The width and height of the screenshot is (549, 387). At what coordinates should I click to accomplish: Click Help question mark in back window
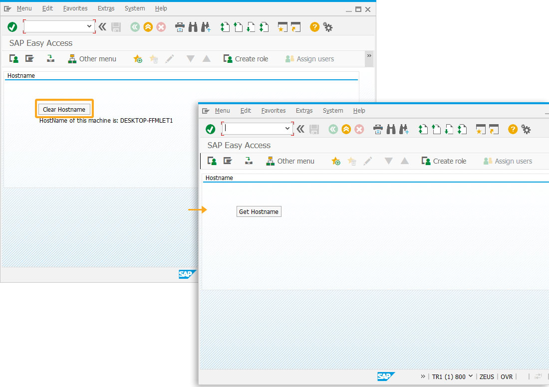click(x=315, y=27)
